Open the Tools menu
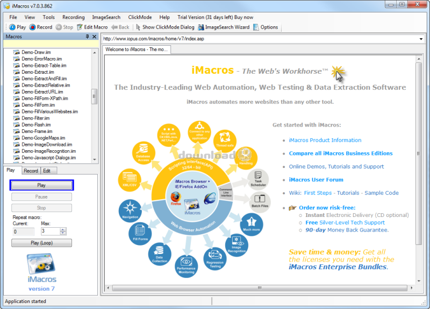The image size is (430, 309). (x=48, y=17)
